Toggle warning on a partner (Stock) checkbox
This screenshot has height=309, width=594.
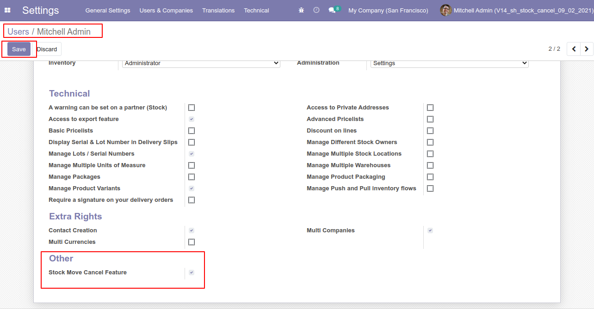(192, 108)
